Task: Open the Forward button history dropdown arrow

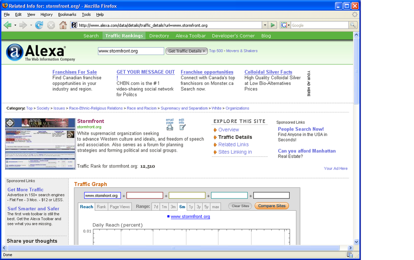Action: click(31, 25)
